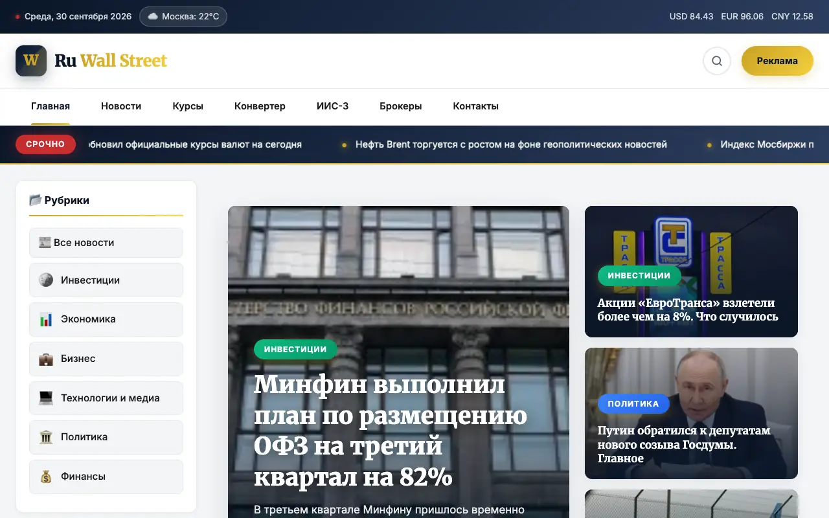Click the ticker item about официальные курсы валют
This screenshot has height=518, width=829.
pyautogui.click(x=194, y=144)
